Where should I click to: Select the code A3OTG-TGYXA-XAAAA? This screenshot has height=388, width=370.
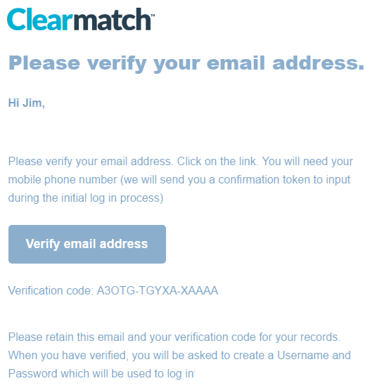(158, 290)
